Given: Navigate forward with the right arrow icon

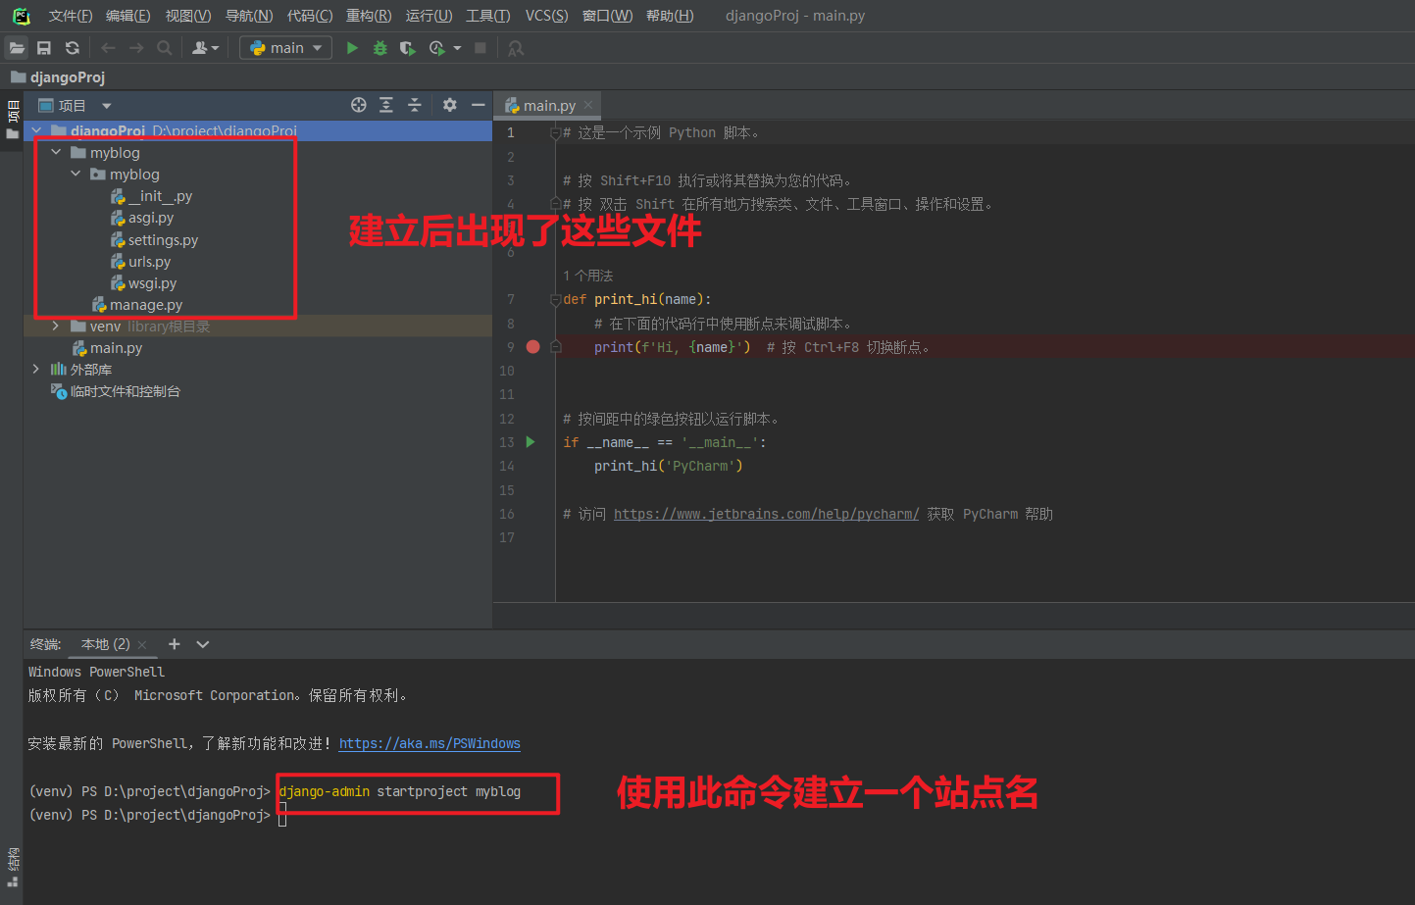Looking at the screenshot, I should [136, 48].
